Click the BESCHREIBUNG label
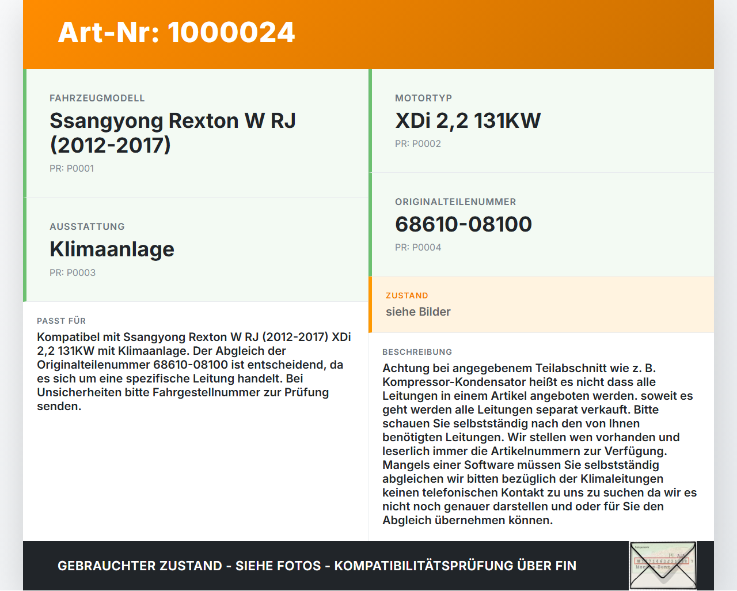The image size is (737, 591). point(417,353)
